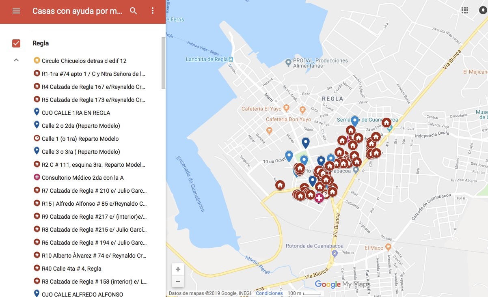The image size is (488, 297).
Task: Select Circulo Chicuelos detras d edif 12
Action: 84,61
